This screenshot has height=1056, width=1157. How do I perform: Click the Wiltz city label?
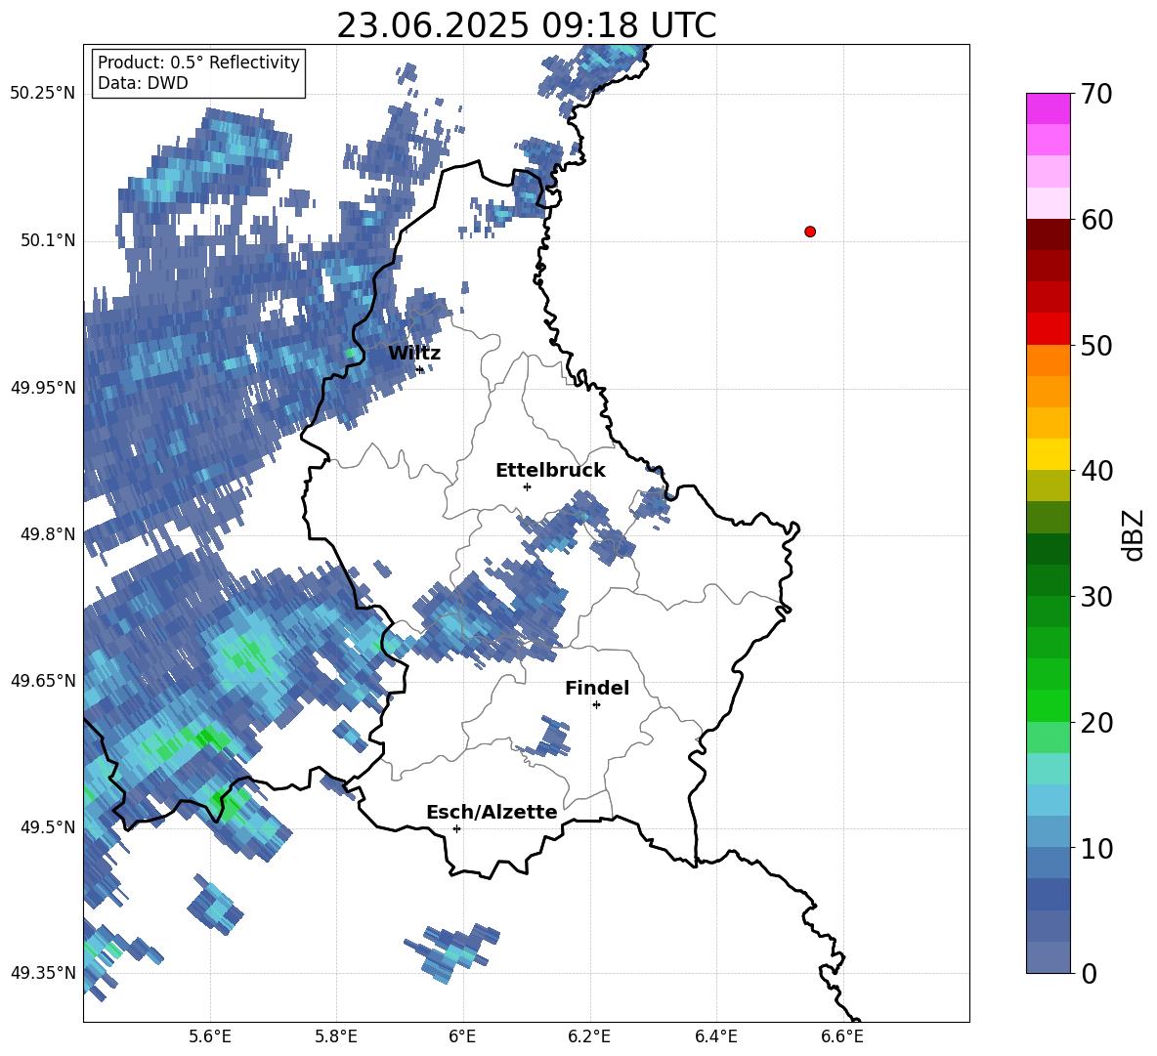(414, 354)
